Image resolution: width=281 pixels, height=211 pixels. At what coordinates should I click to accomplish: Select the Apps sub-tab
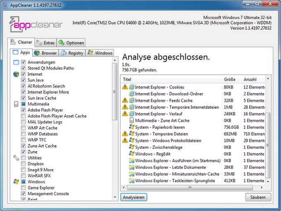pos(21,53)
